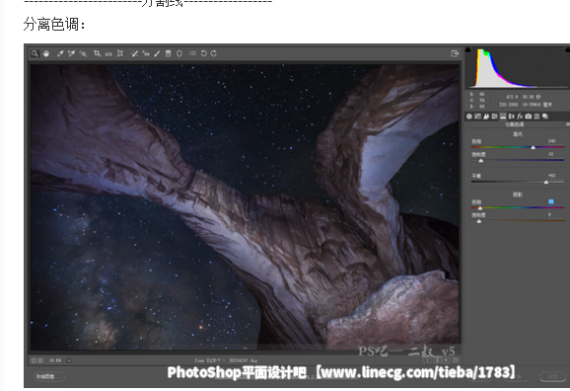
Task: Open the Camera Calibration panel tab
Action: (x=529, y=117)
